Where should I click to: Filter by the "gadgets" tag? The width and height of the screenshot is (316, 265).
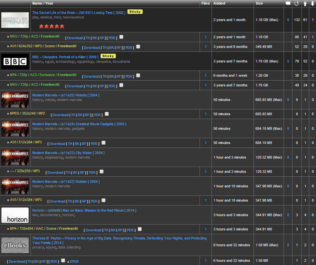point(78,129)
